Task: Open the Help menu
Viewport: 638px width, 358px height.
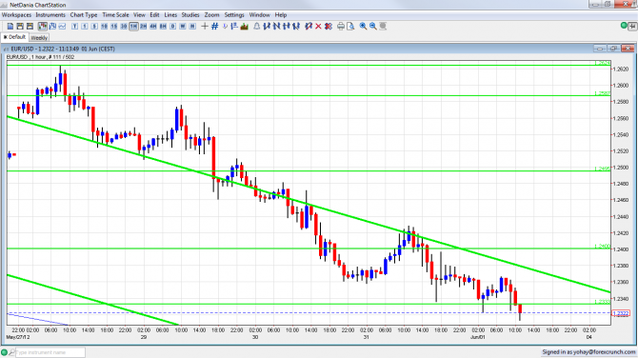Action: click(x=281, y=15)
